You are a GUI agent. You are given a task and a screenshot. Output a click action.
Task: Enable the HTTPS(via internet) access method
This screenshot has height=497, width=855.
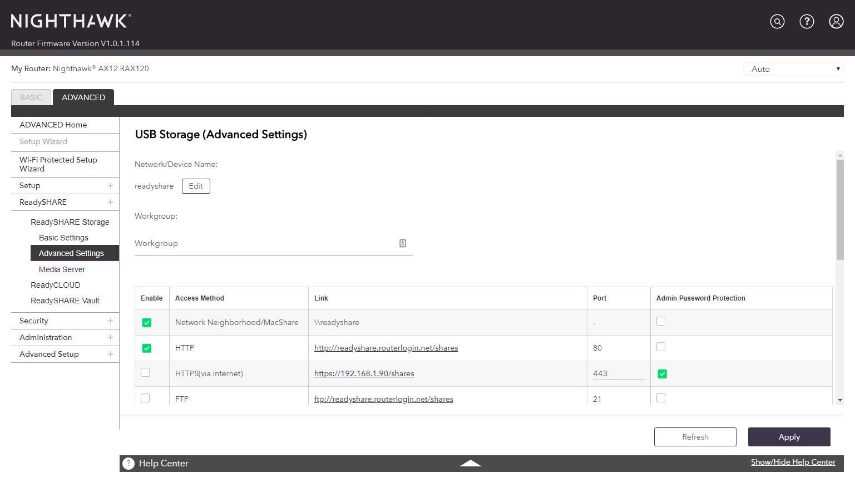145,373
